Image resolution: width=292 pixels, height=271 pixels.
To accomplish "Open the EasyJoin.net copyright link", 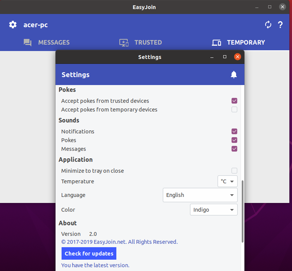I will [x=119, y=242].
